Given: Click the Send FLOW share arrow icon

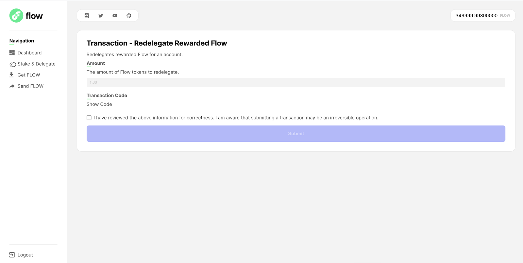Looking at the screenshot, I should (x=12, y=86).
